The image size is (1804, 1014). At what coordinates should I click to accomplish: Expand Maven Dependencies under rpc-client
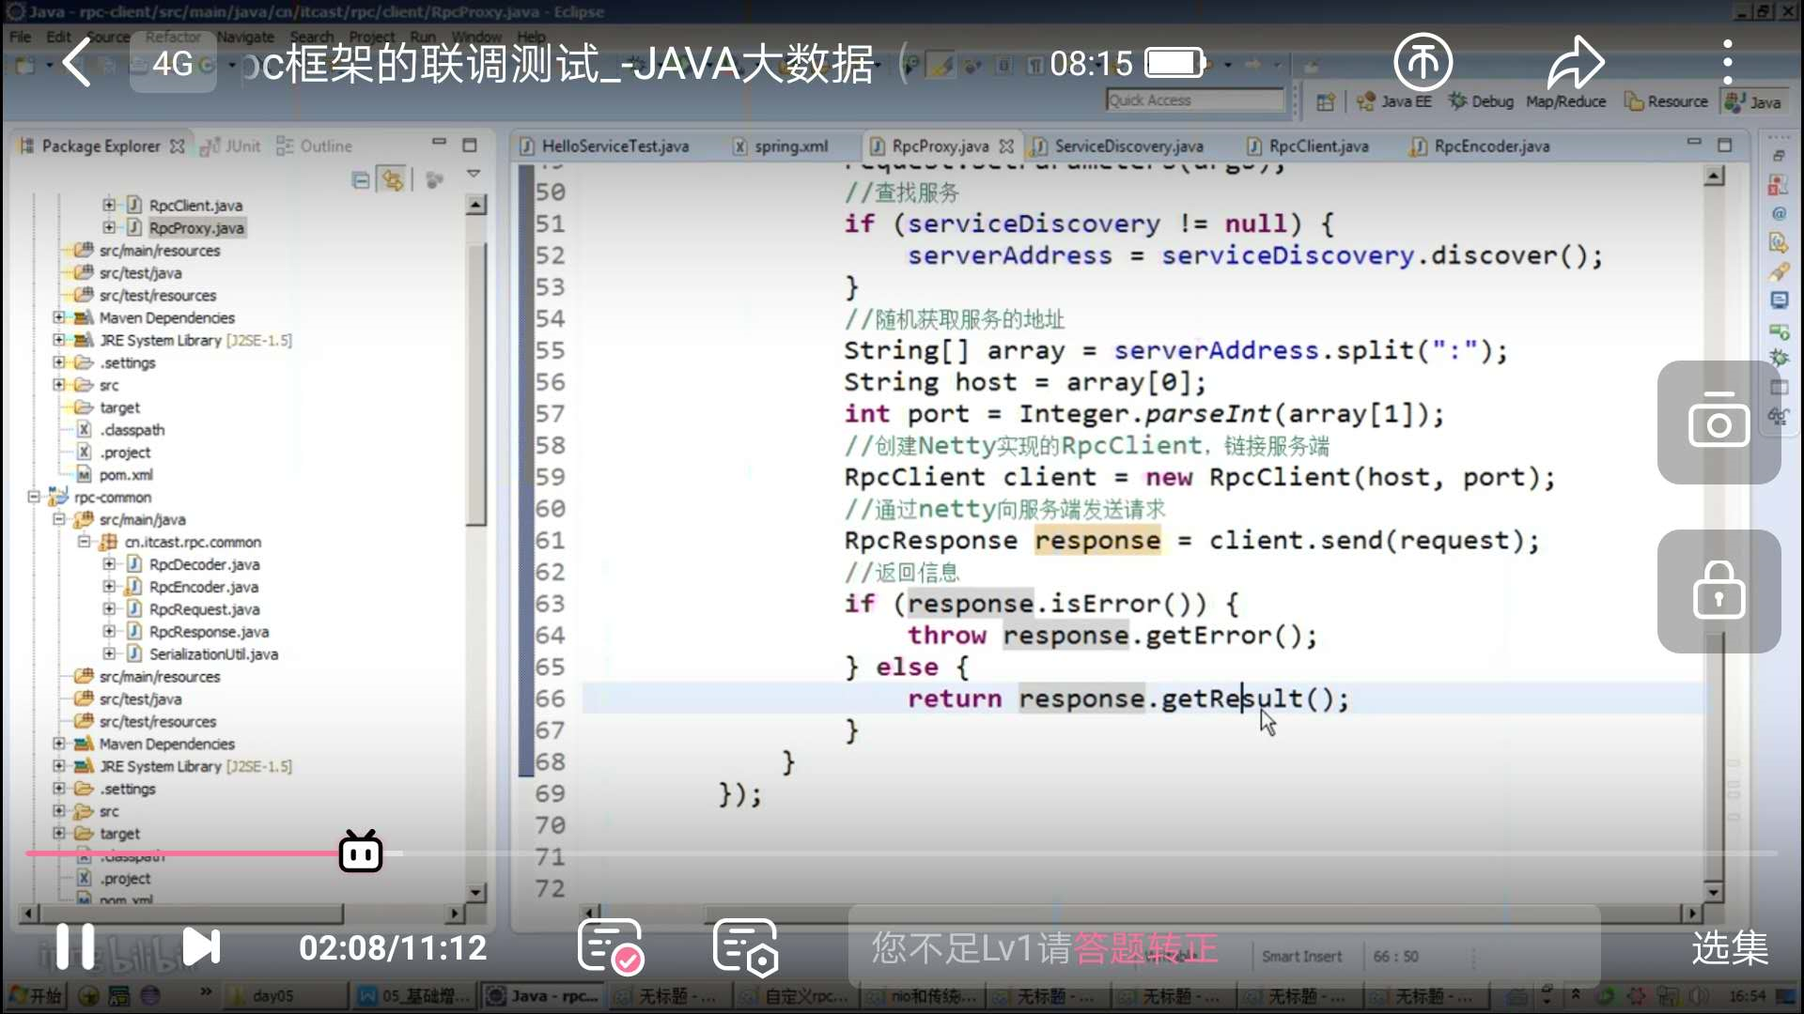point(58,317)
